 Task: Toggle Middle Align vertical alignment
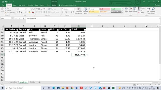tap(39, 9)
